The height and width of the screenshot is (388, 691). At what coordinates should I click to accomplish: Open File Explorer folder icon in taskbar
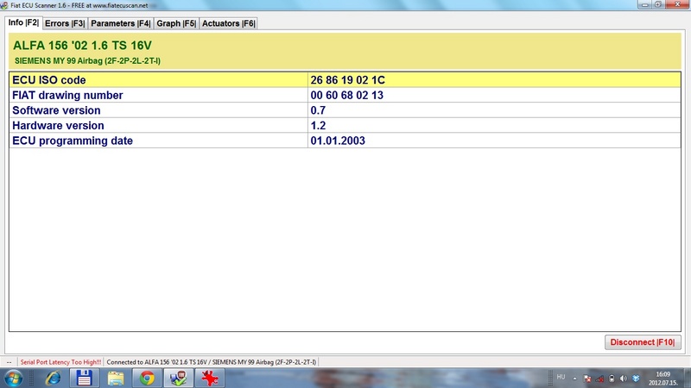pyautogui.click(x=116, y=378)
